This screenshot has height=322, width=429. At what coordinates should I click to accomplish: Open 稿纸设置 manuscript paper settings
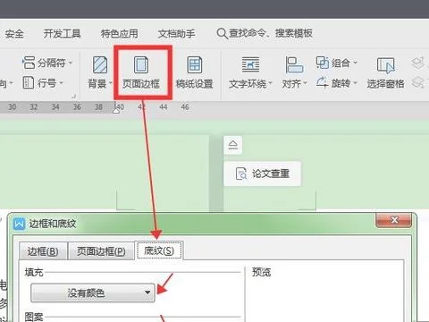coord(194,72)
